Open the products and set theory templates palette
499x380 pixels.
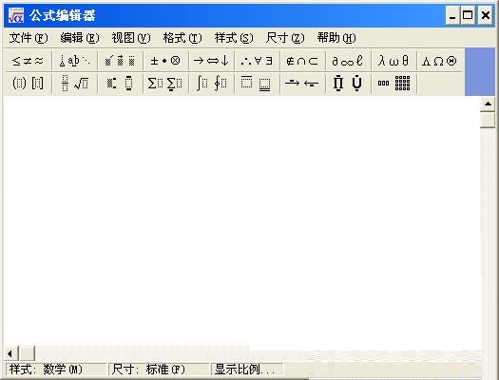pyautogui.click(x=348, y=84)
